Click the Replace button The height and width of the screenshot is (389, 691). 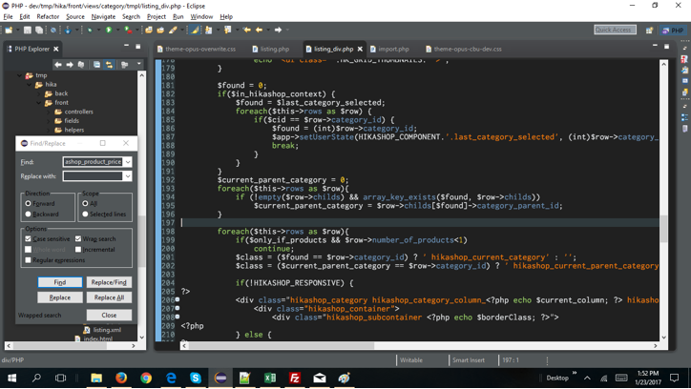pos(60,297)
